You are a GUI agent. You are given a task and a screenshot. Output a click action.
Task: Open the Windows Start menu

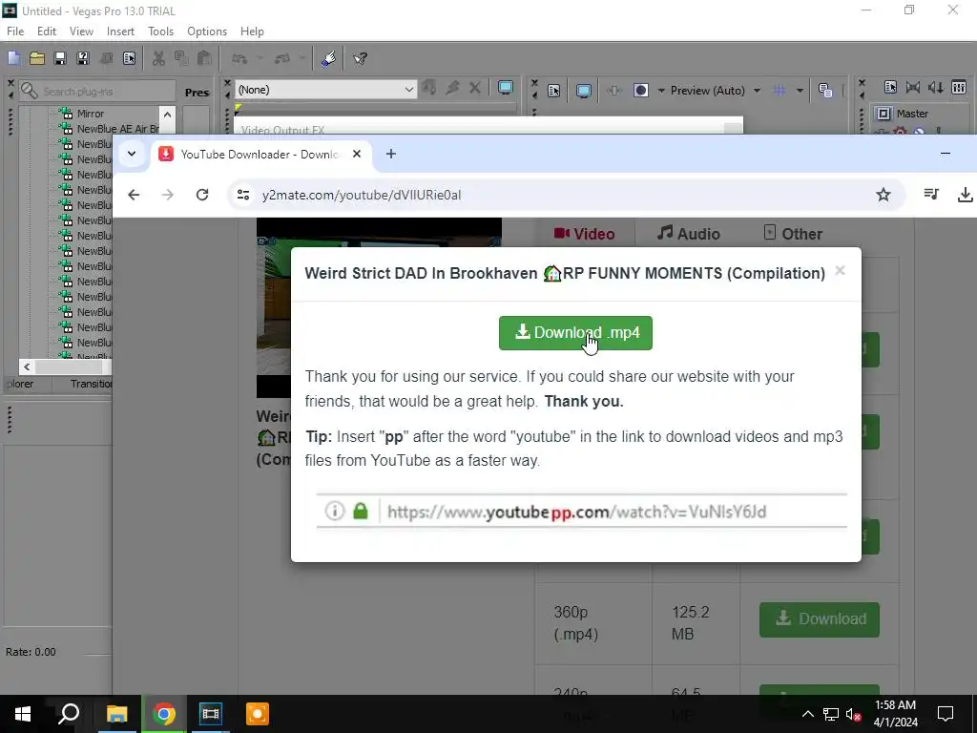click(23, 714)
